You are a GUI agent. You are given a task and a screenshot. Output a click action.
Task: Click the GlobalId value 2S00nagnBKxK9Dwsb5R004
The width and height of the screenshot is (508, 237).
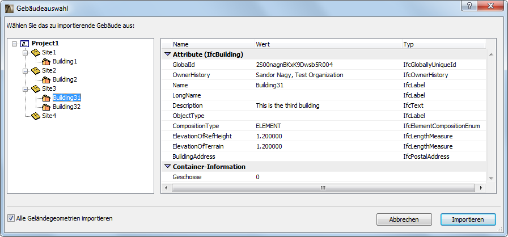(x=294, y=65)
